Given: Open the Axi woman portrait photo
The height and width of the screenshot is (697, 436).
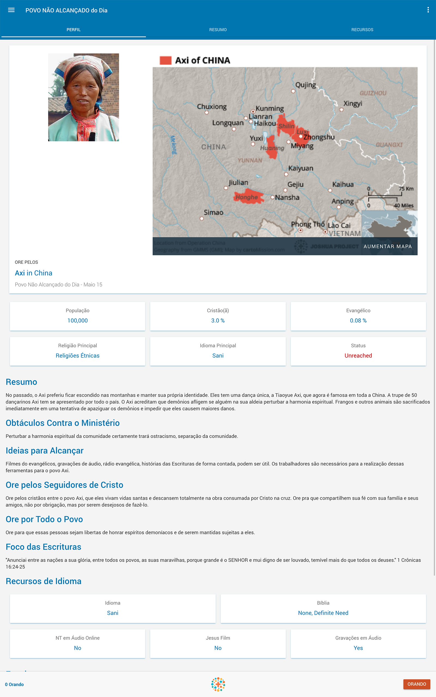Looking at the screenshot, I should [x=83, y=97].
